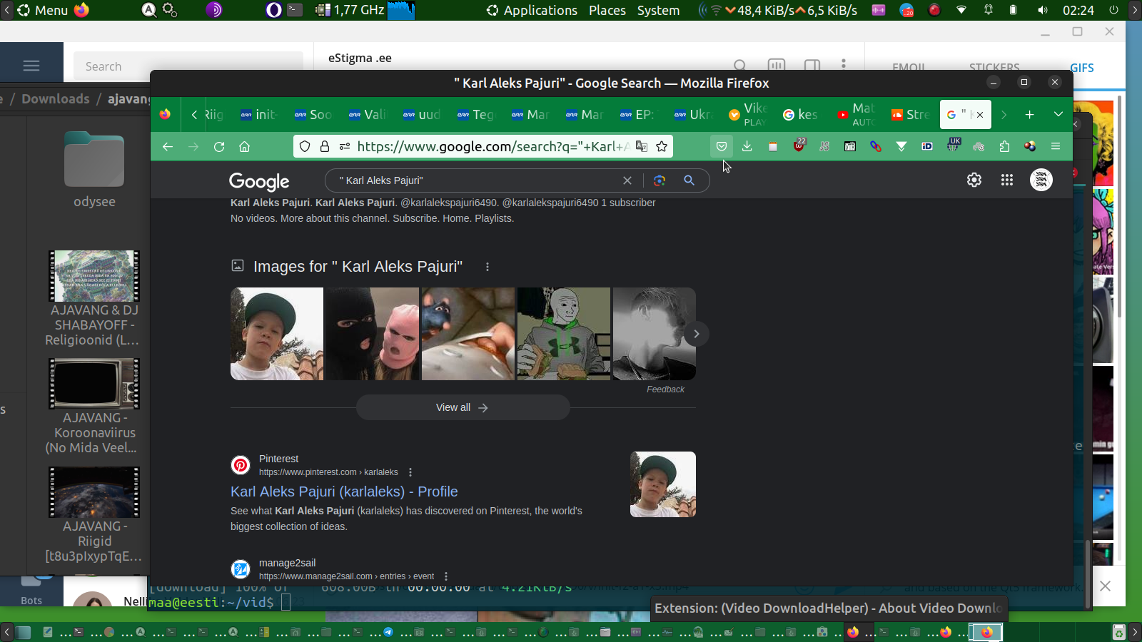Image resolution: width=1142 pixels, height=642 pixels.
Task: Open the Google apps grid
Action: [1007, 180]
